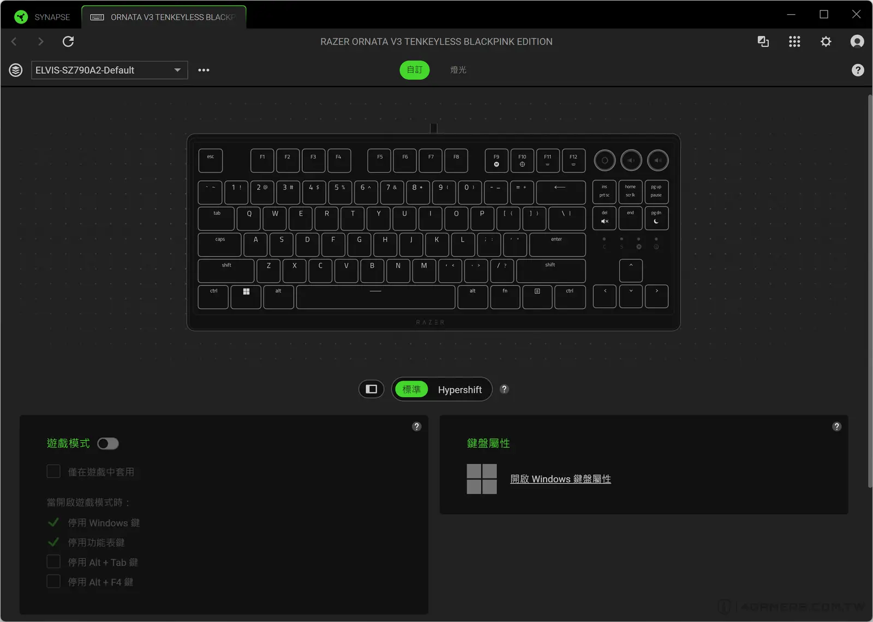Select the backspace key

pyautogui.click(x=561, y=192)
